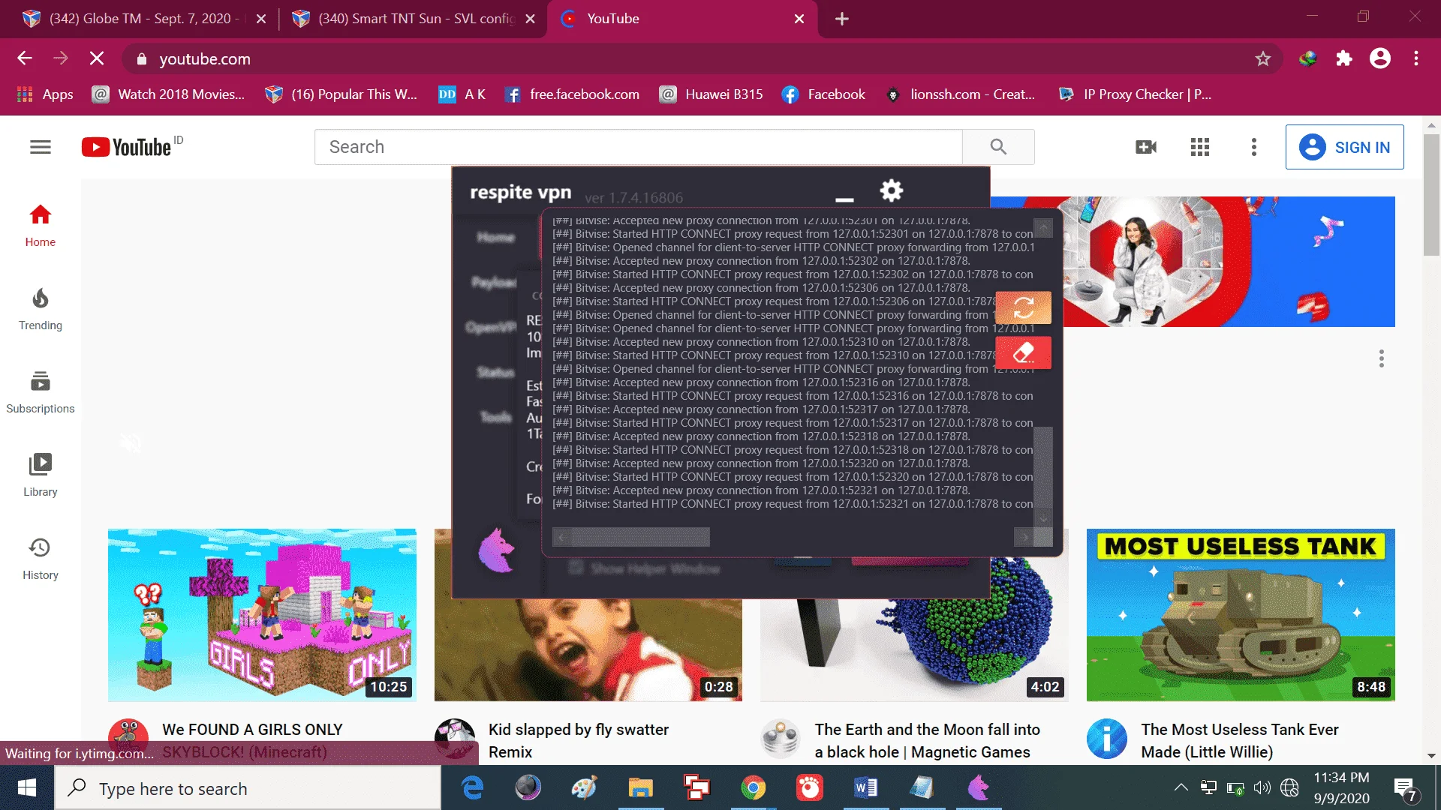Viewport: 1441px width, 810px height.
Task: Open Subscriptions in YouTube sidebar
Action: tap(41, 392)
